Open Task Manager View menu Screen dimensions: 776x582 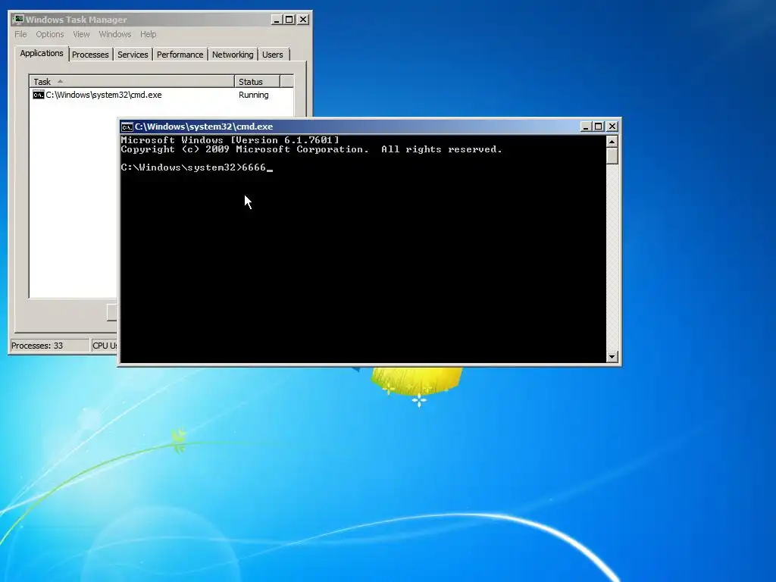tap(81, 34)
